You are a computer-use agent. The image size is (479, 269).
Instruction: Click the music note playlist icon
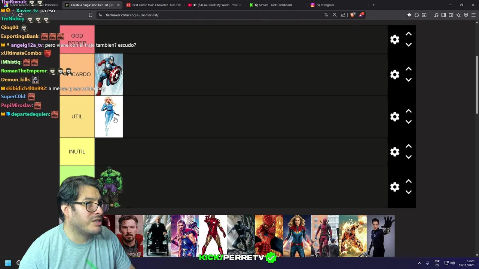[x=436, y=15]
